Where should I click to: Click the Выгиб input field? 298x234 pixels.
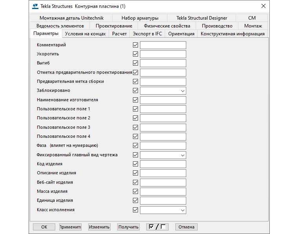pos(163,63)
